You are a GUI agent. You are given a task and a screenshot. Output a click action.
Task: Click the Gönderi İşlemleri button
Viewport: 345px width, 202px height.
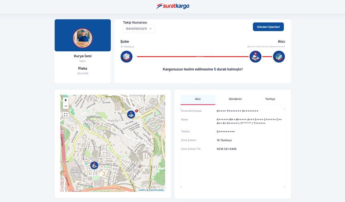click(268, 27)
